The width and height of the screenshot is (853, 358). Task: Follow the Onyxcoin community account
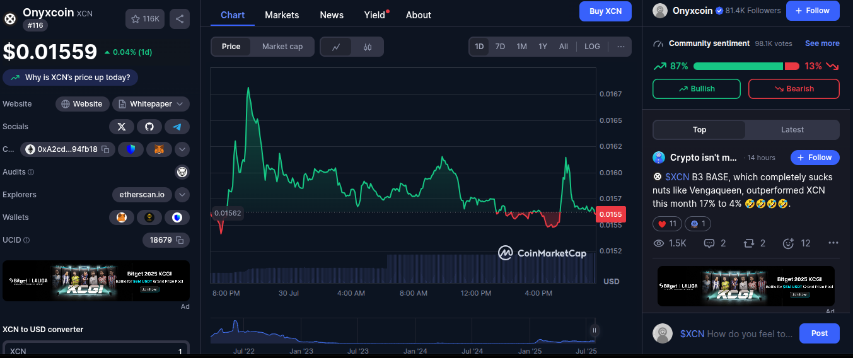(813, 11)
